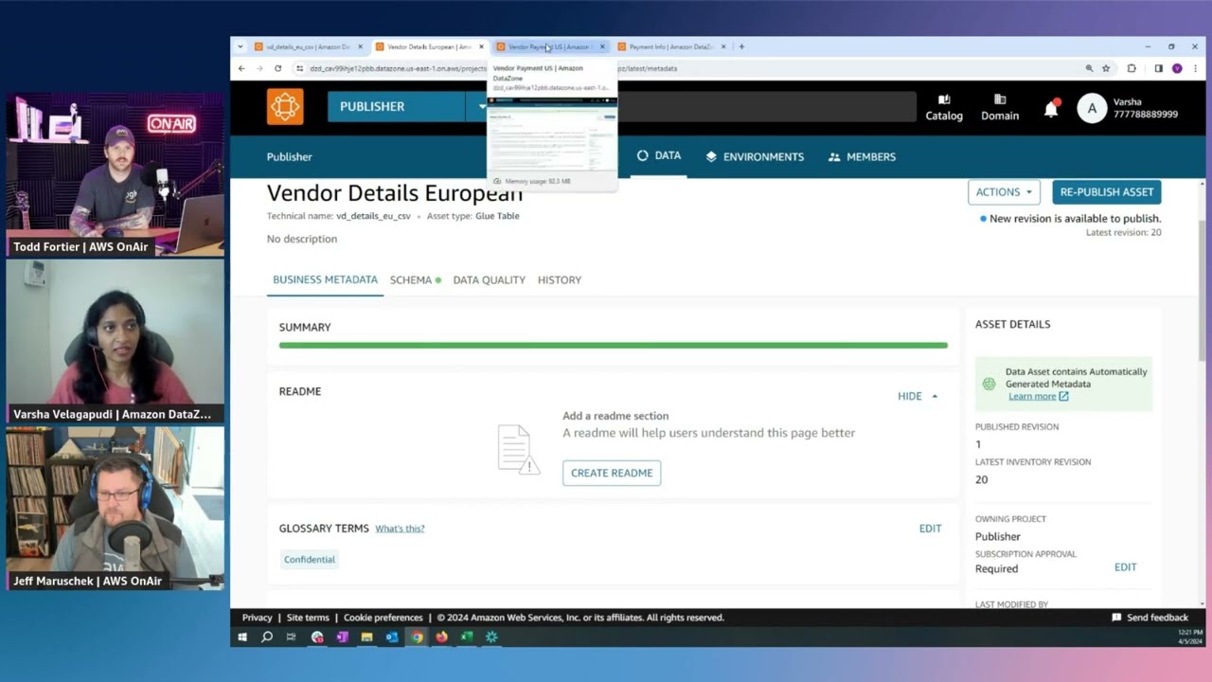
Task: Click the browser back arrow
Action: click(241, 68)
